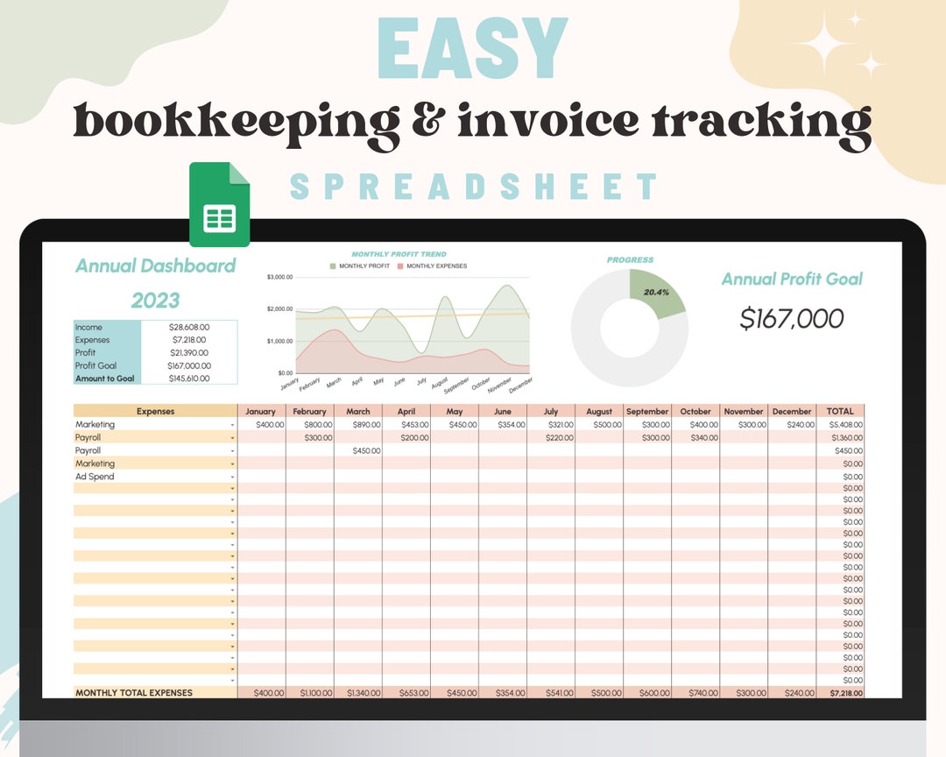Click the Monthly Profit green legend swatch
946x757 pixels.
[x=331, y=265]
